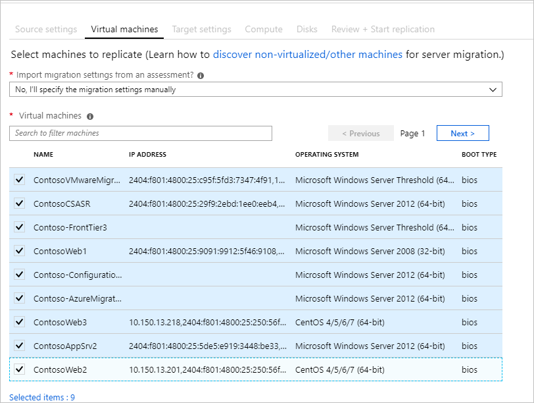Switch to the Source settings tab
Image resolution: width=534 pixels, height=403 pixels.
click(x=46, y=30)
